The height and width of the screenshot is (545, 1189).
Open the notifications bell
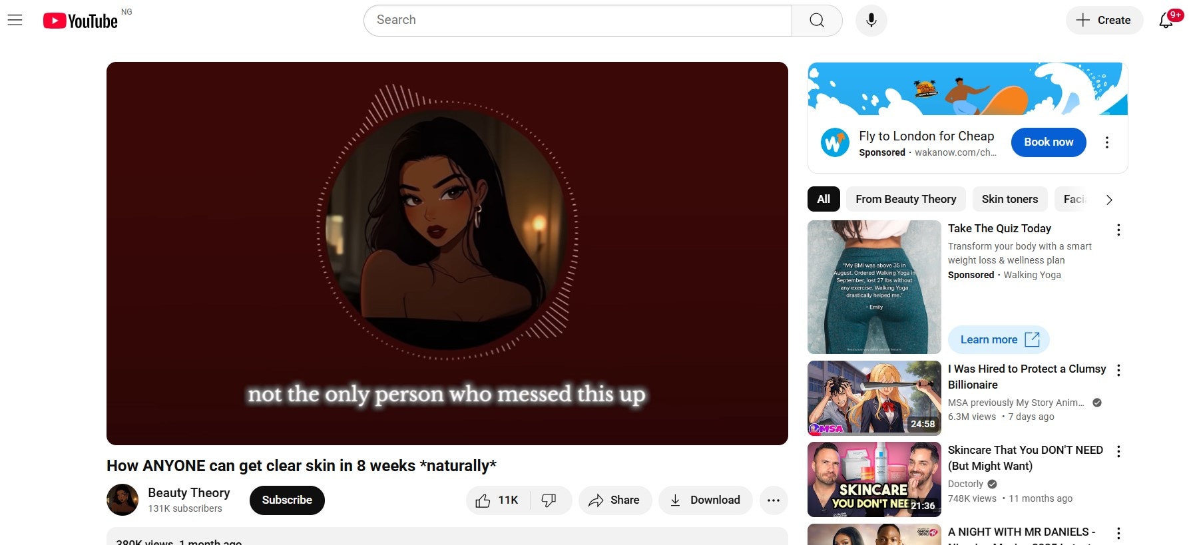(x=1166, y=21)
